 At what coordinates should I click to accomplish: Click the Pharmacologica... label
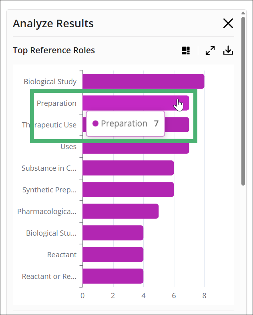[x=47, y=212]
